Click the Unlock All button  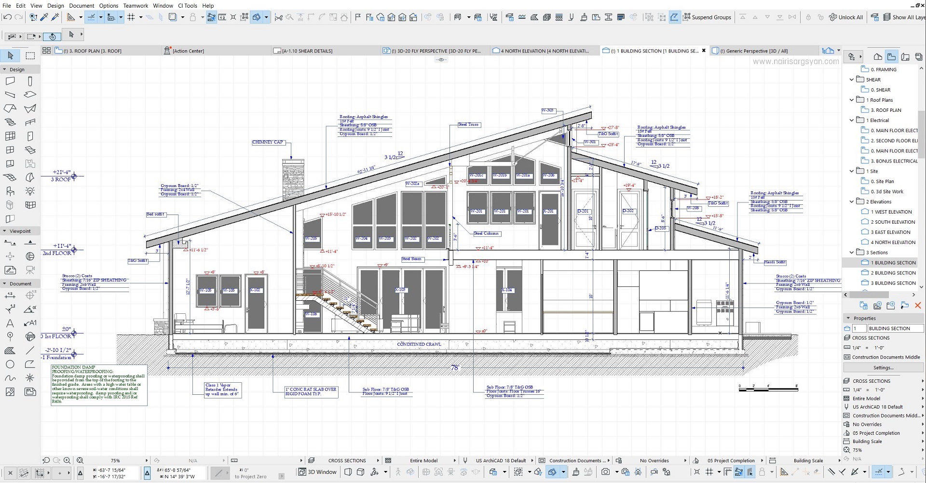pos(846,17)
